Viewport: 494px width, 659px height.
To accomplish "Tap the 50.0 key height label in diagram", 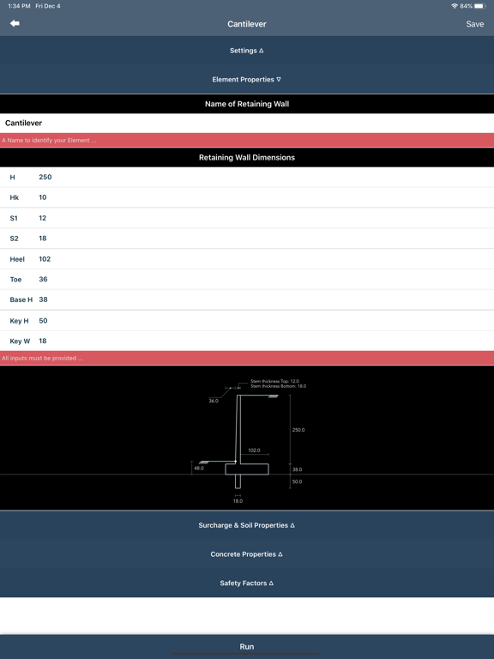I will click(x=298, y=481).
